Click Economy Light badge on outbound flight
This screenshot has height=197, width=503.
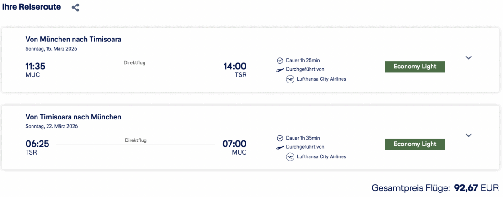(x=415, y=67)
